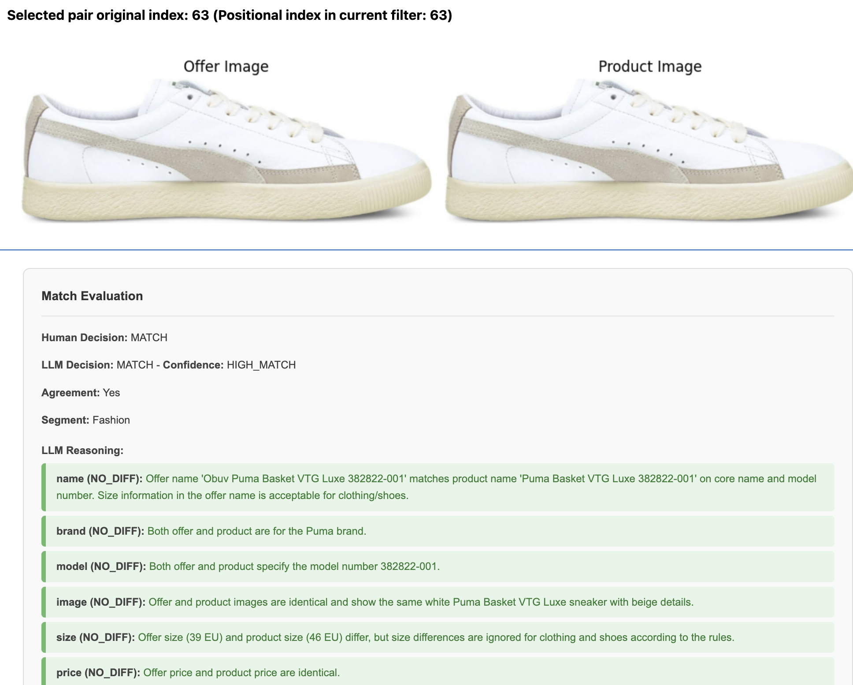Select the model (NO_DIFF) reasoning row
853x685 pixels.
[x=438, y=566]
